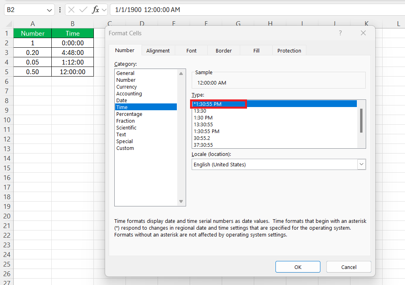Select Custom category
Screen dimensions: 405x285
click(x=146, y=148)
